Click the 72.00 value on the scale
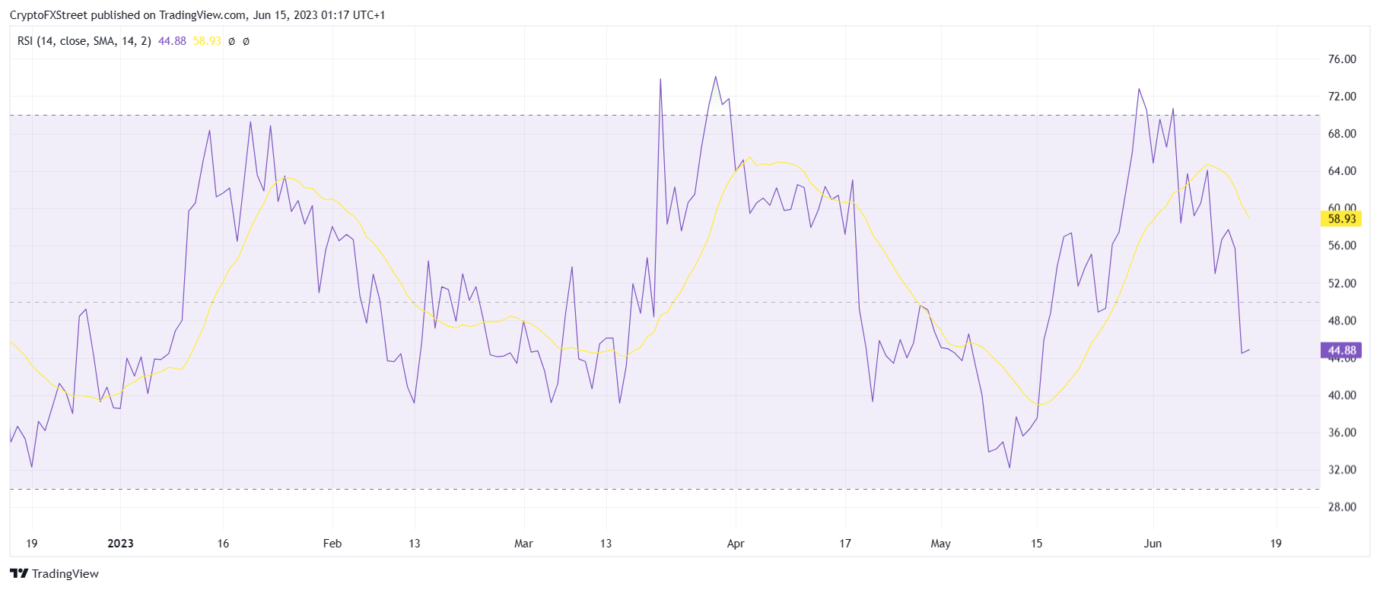This screenshot has width=1380, height=590. 1342,97
